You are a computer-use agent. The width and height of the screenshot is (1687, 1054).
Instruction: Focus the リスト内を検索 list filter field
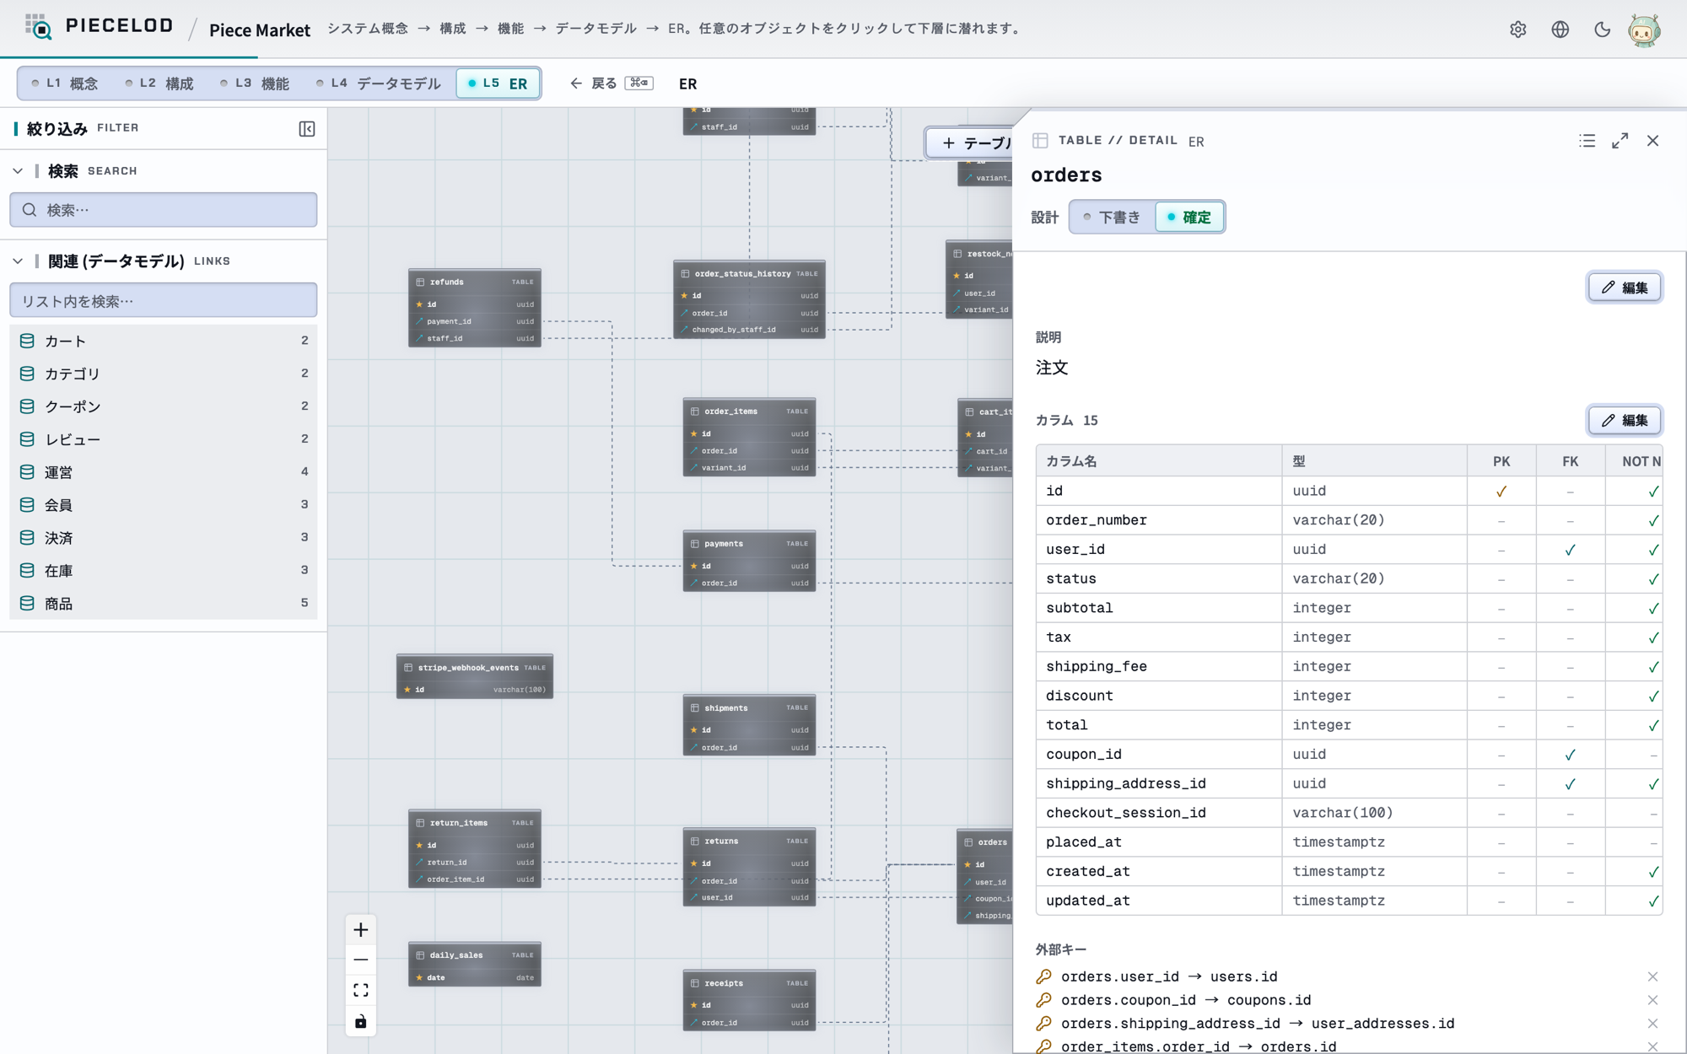pos(164,301)
